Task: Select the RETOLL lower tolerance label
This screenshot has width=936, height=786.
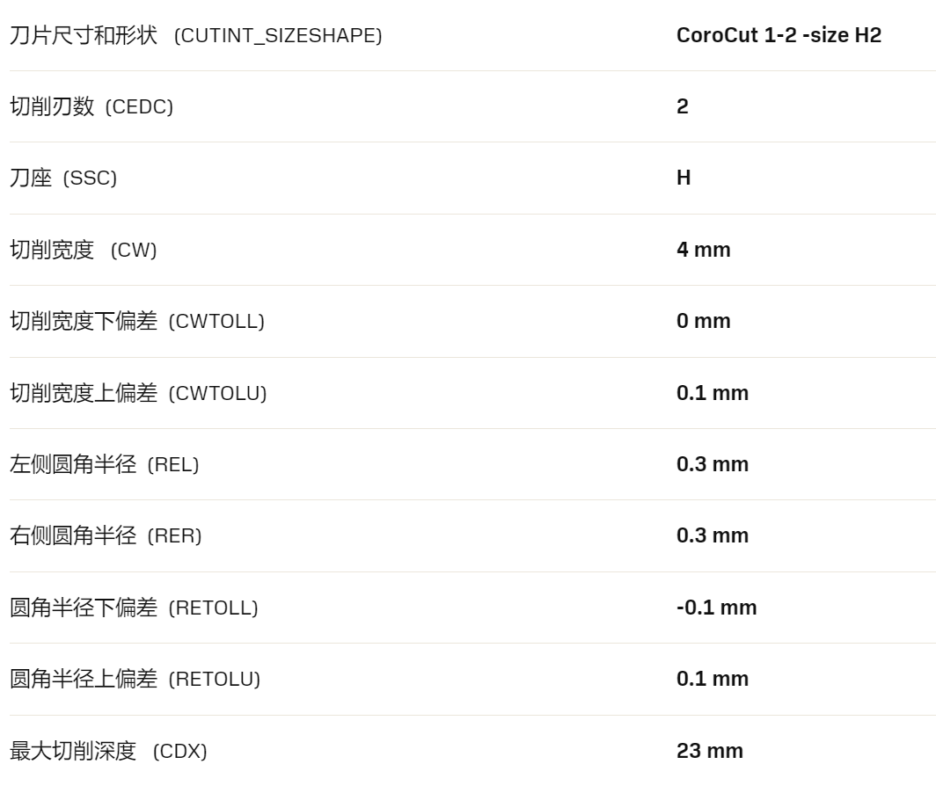Action: pyautogui.click(x=135, y=608)
